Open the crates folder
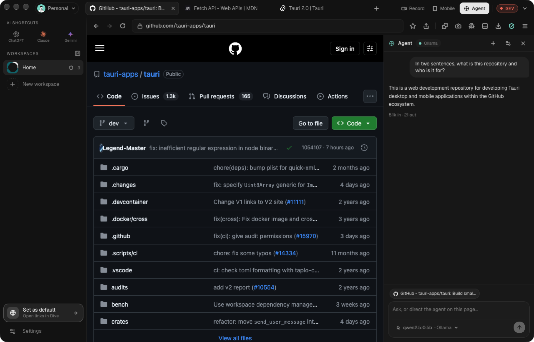Image resolution: width=534 pixels, height=342 pixels. (x=120, y=321)
